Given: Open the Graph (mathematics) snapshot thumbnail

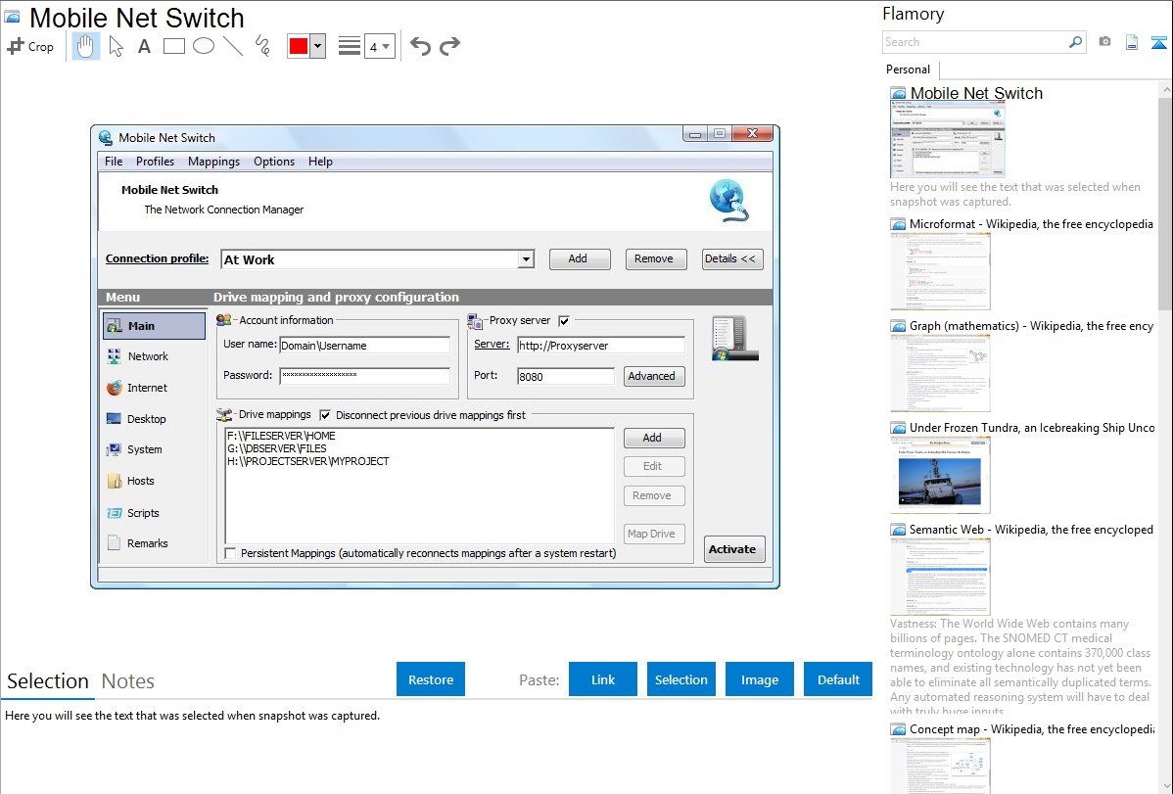Looking at the screenshot, I should pos(940,373).
